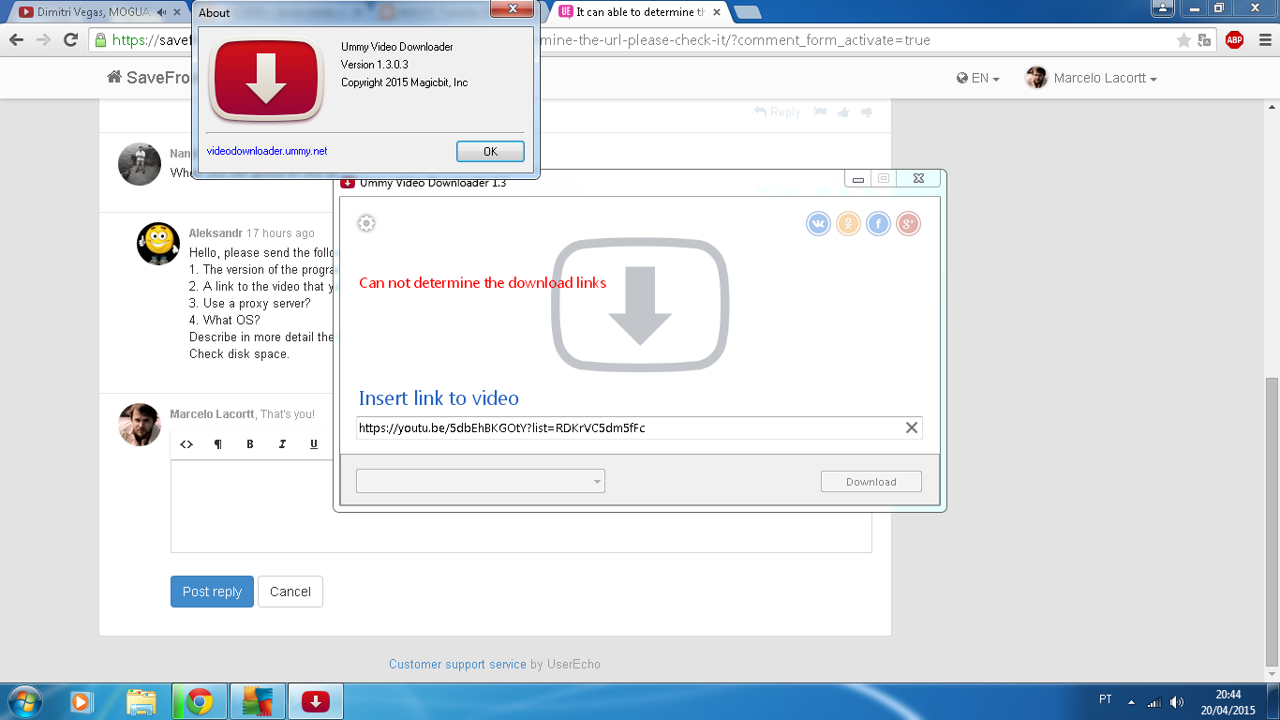Close the Dimitri Vegas tab
This screenshot has height=720, width=1280.
click(x=177, y=12)
